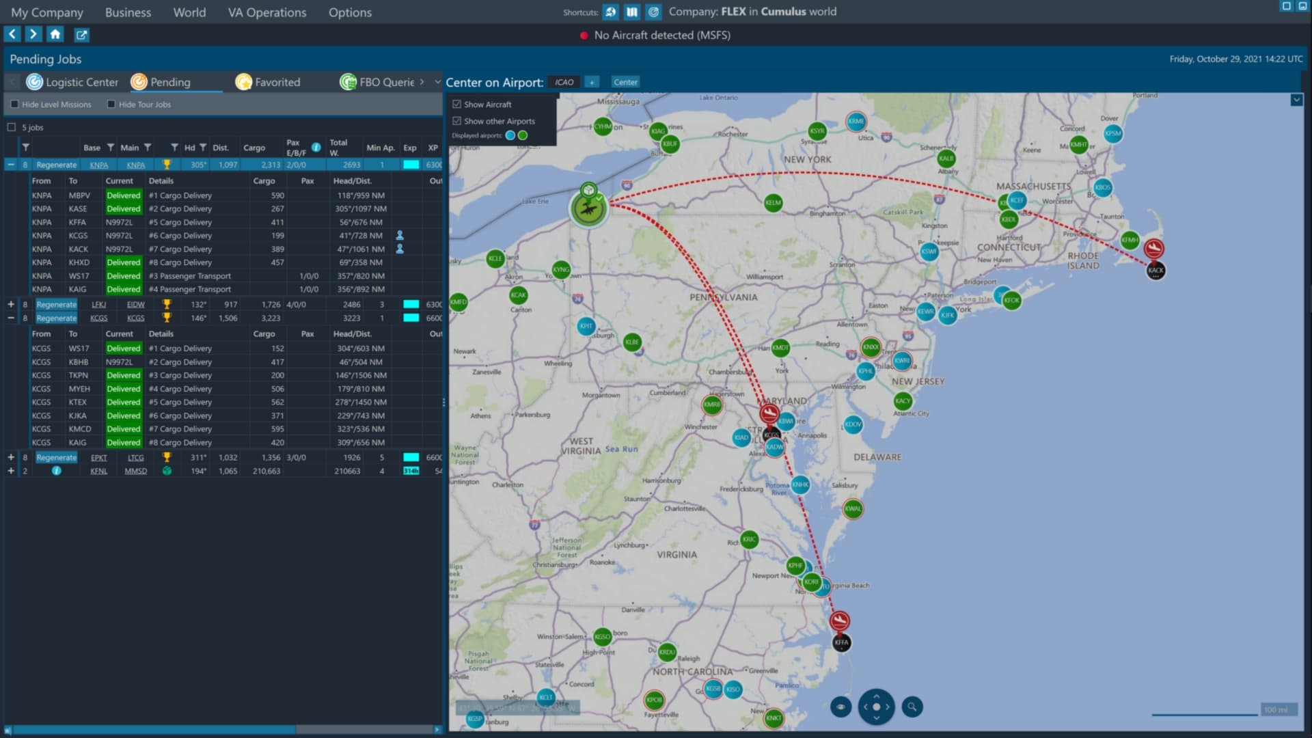Collapse the KCGS job details row
The width and height of the screenshot is (1312, 738).
click(x=11, y=318)
